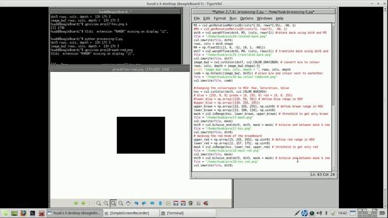
Task: Click the 'lower_red = np.array' code line
Action: pyautogui.click(x=232, y=143)
